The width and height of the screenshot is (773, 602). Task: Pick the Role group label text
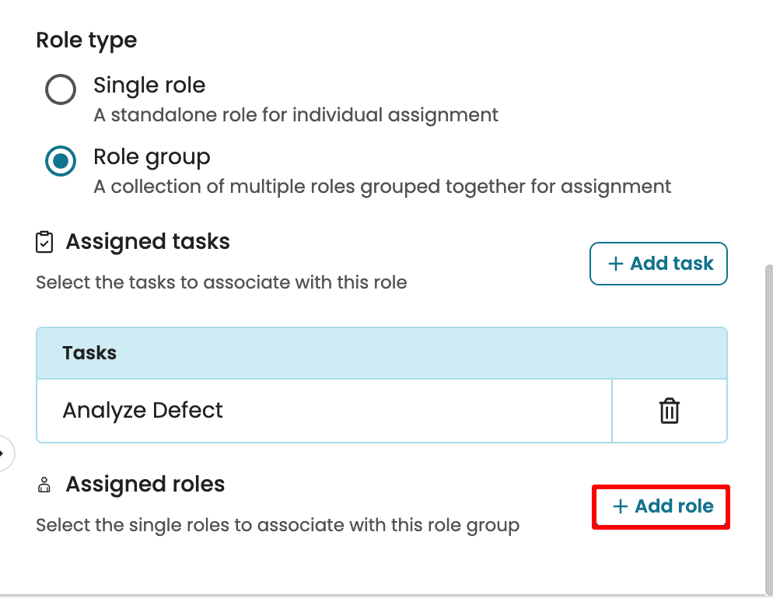point(152,156)
